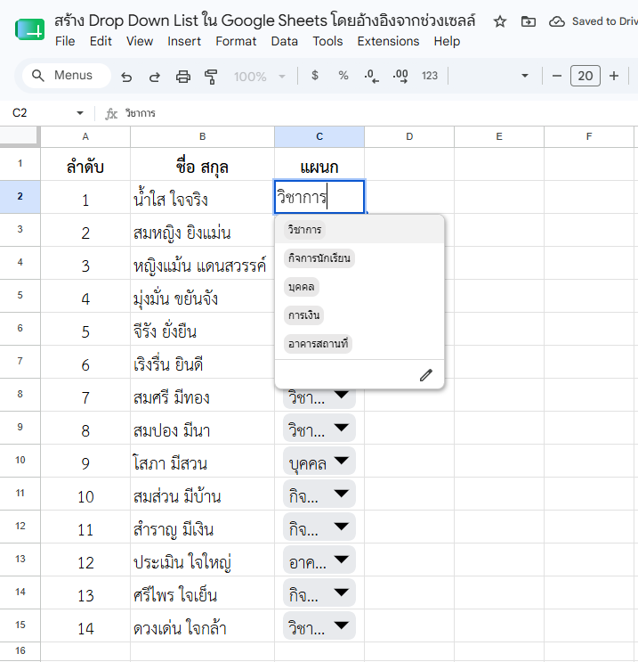Viewport: 638px width, 662px height.
Task: Open dropdown arrow in row 11 สมส่วน มีบ้าน
Action: (341, 494)
